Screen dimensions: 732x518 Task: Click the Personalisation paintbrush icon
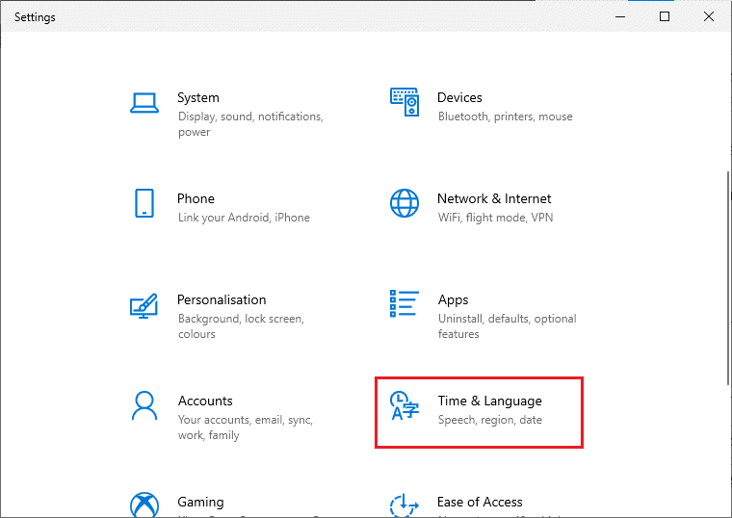(144, 305)
